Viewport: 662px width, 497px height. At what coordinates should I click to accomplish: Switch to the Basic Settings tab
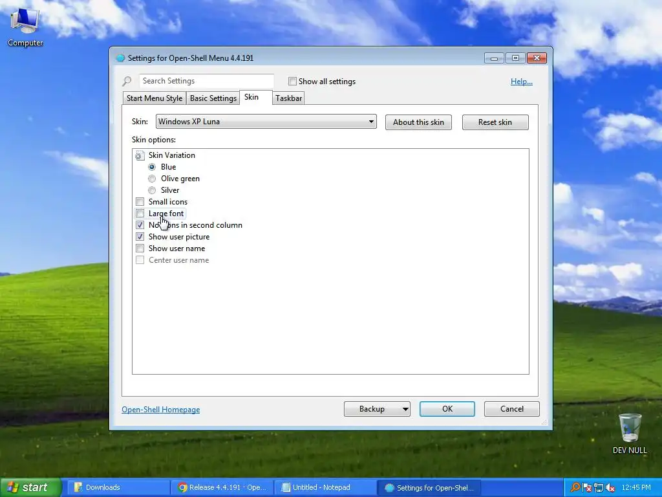click(x=213, y=98)
